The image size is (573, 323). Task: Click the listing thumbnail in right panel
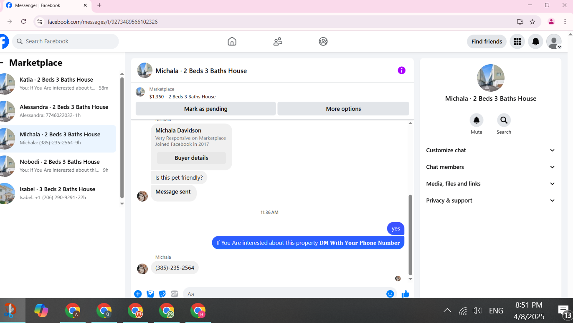491,78
